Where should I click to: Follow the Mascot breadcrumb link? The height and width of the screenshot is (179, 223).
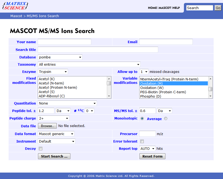click(x=16, y=16)
